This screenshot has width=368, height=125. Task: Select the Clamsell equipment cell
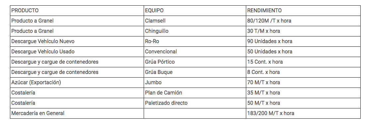click(195, 21)
